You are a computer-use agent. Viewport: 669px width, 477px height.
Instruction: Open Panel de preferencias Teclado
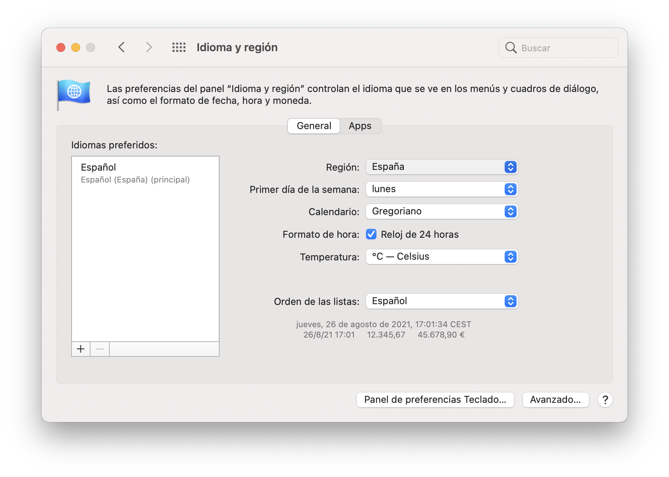435,400
